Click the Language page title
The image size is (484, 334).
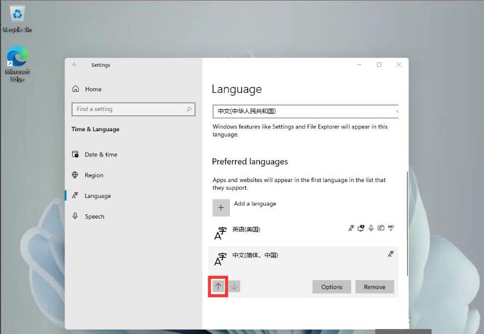click(237, 90)
